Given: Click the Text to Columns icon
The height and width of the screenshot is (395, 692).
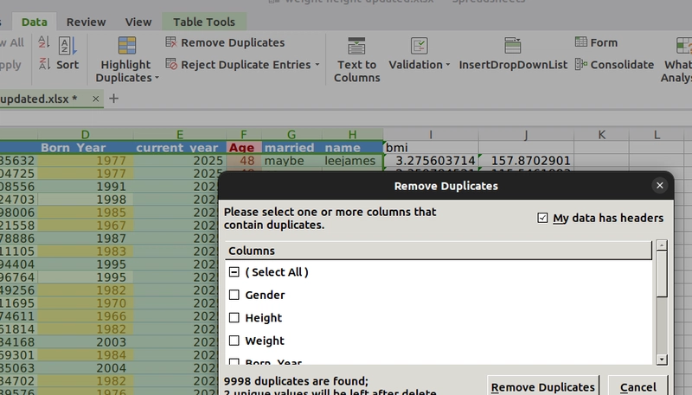Looking at the screenshot, I should point(356,46).
